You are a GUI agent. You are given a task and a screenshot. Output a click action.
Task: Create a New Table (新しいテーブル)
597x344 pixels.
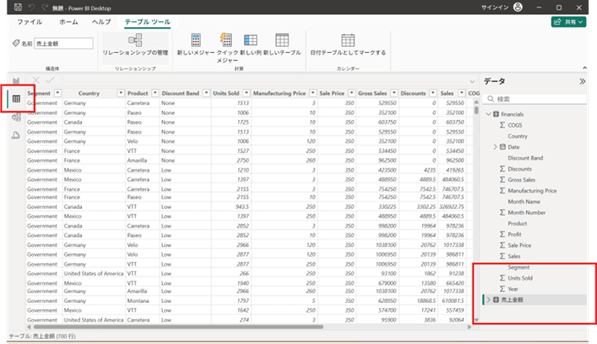(x=282, y=40)
